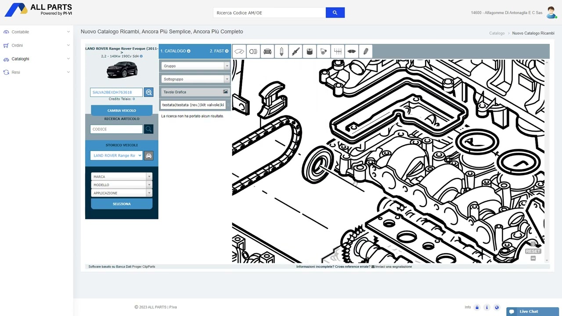Reset the diagram view

(x=533, y=251)
